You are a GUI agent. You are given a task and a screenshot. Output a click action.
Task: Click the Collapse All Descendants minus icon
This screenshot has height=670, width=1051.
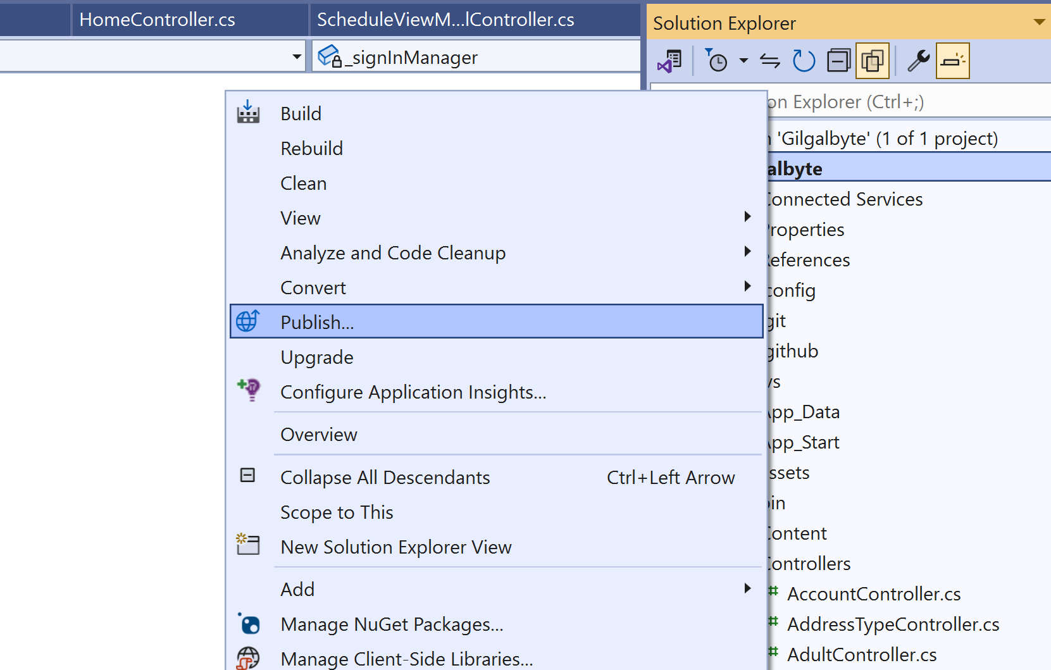[247, 475]
